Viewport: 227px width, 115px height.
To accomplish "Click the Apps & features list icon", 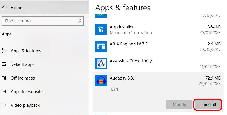I will [4, 51].
